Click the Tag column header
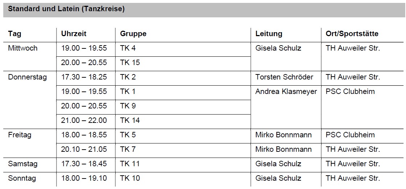This screenshot has width=406, height=189. click(14, 34)
